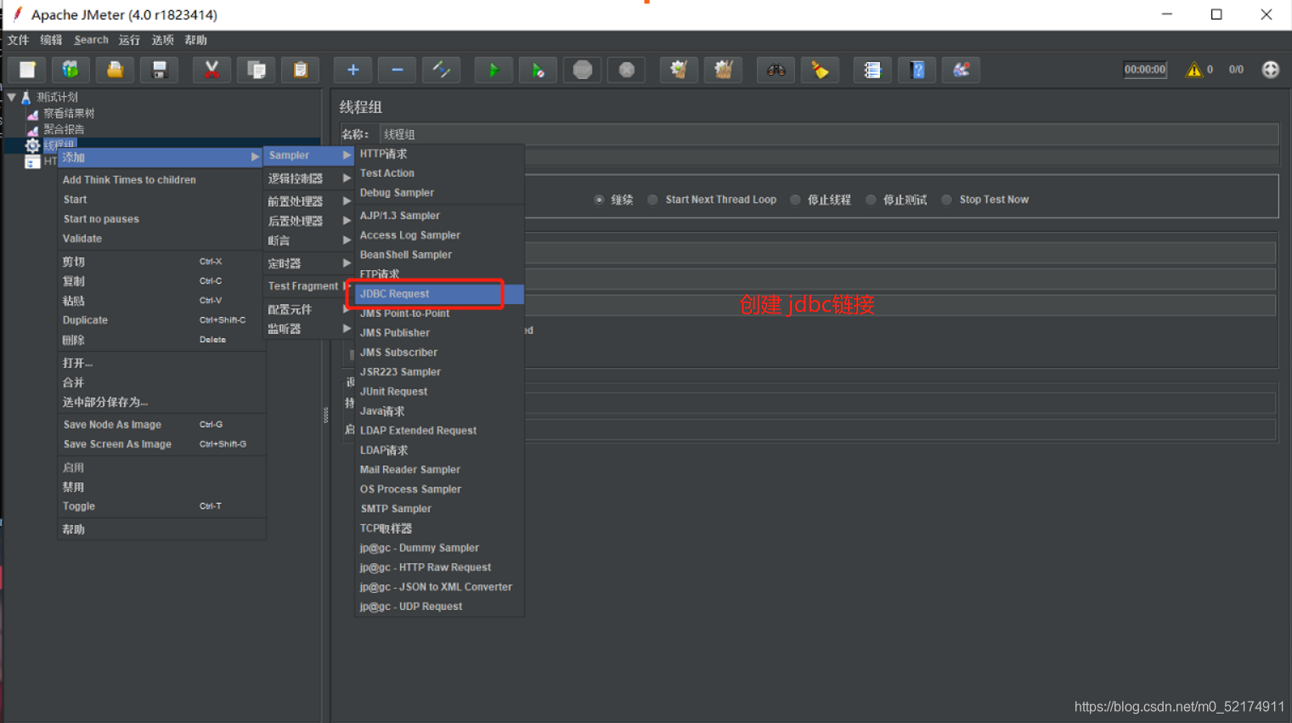Choose TCP取样器 sampler entry
This screenshot has width=1292, height=723.
[x=439, y=528]
